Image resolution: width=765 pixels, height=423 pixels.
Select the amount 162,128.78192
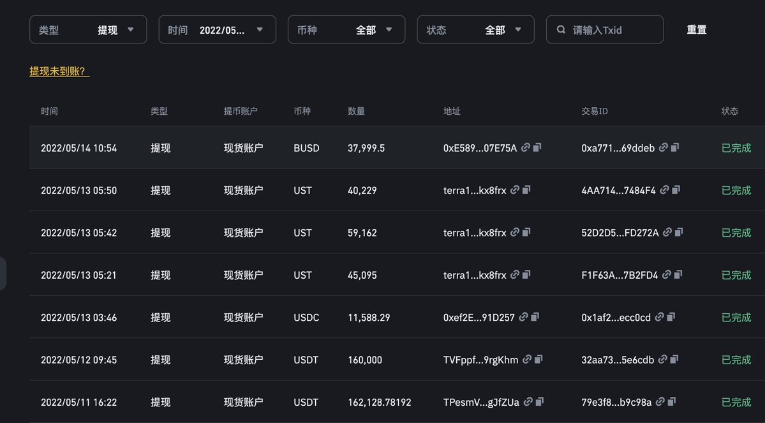click(380, 403)
